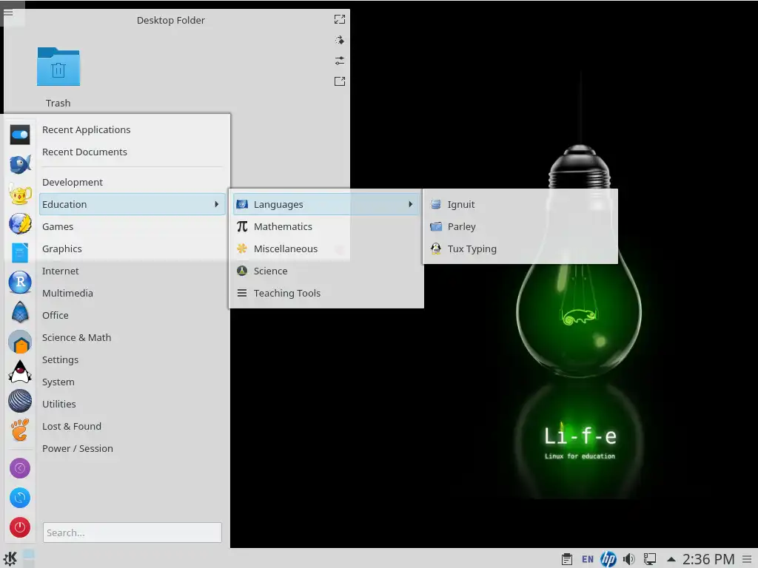Open the volume control from the tray
Image resolution: width=758 pixels, height=568 pixels.
[x=628, y=559]
